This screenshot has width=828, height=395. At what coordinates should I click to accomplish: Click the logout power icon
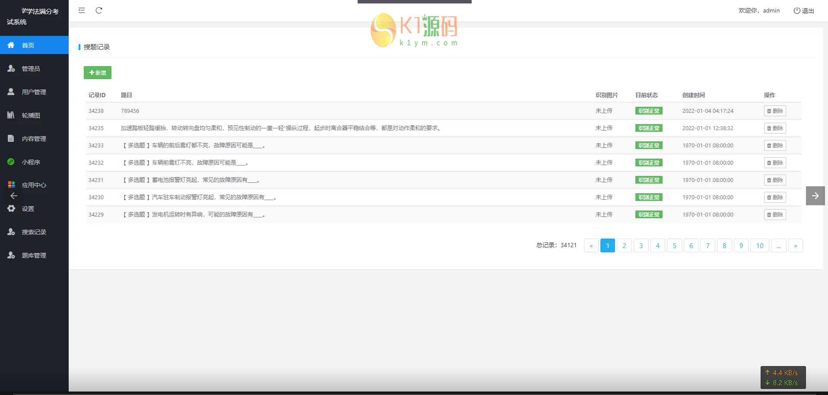coord(797,10)
